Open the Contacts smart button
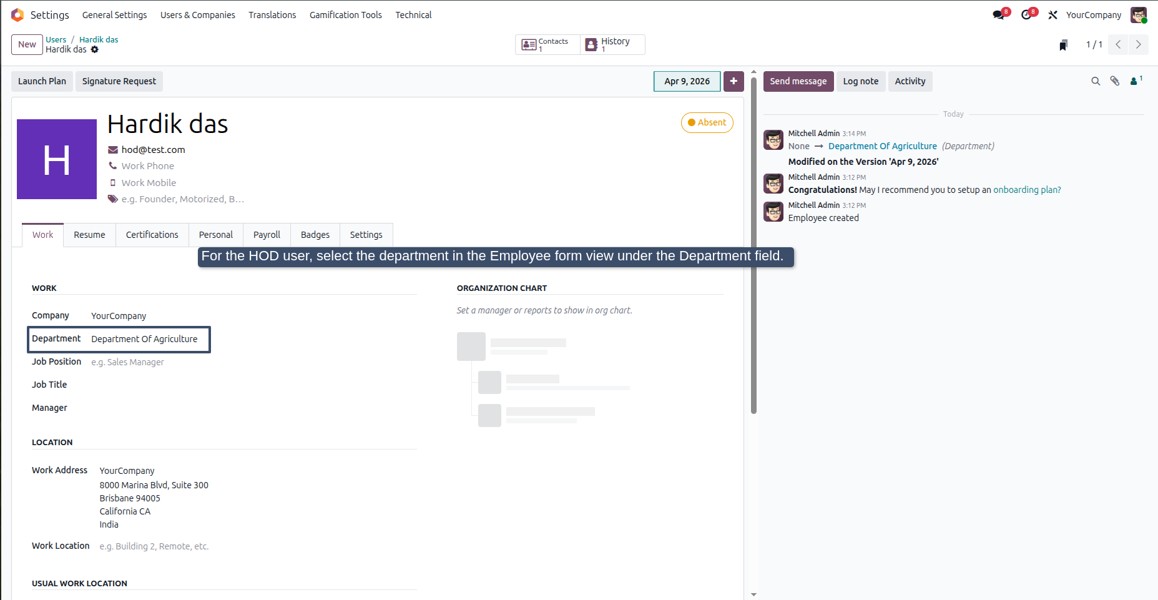This screenshot has height=600, width=1158. 547,44
